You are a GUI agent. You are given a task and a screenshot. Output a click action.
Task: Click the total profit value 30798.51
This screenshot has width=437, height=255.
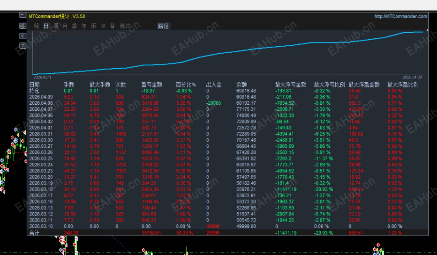point(152,233)
